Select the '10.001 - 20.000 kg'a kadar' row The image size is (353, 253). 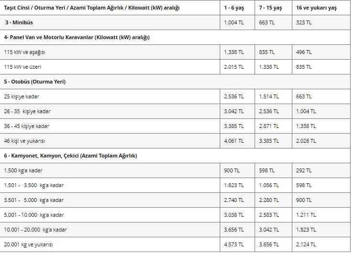[x=175, y=230]
